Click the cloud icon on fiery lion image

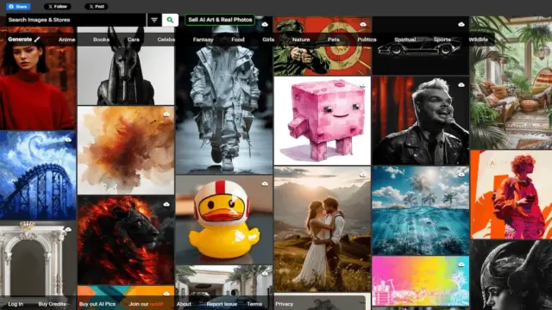pos(166,204)
